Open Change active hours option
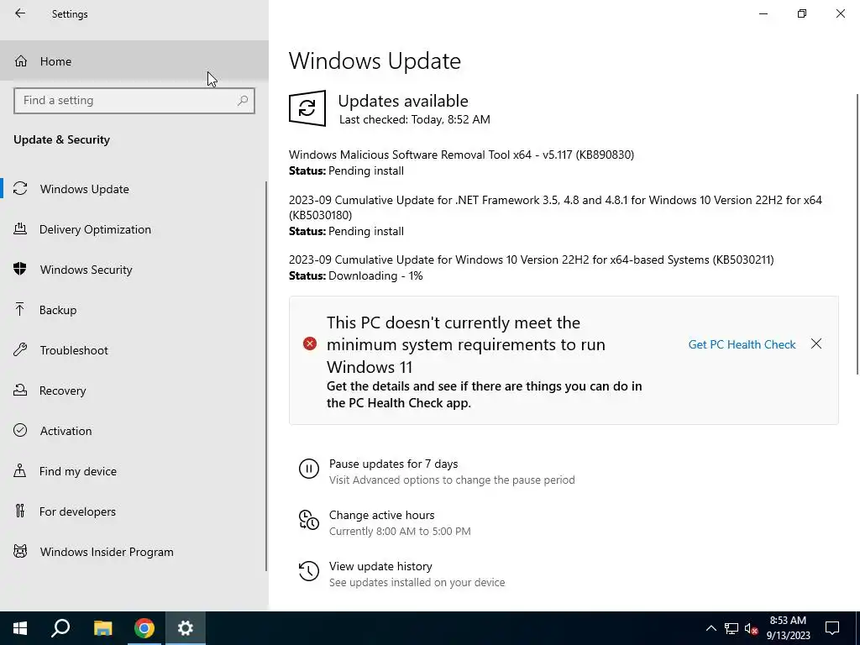The image size is (860, 645). click(x=385, y=522)
